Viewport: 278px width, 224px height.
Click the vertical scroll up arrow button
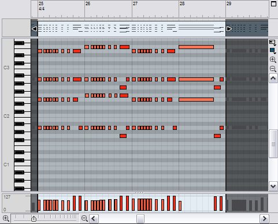273,79
